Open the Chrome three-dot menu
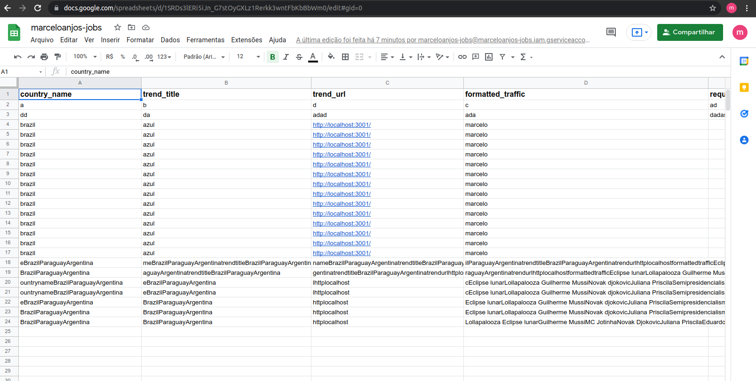 (x=747, y=8)
